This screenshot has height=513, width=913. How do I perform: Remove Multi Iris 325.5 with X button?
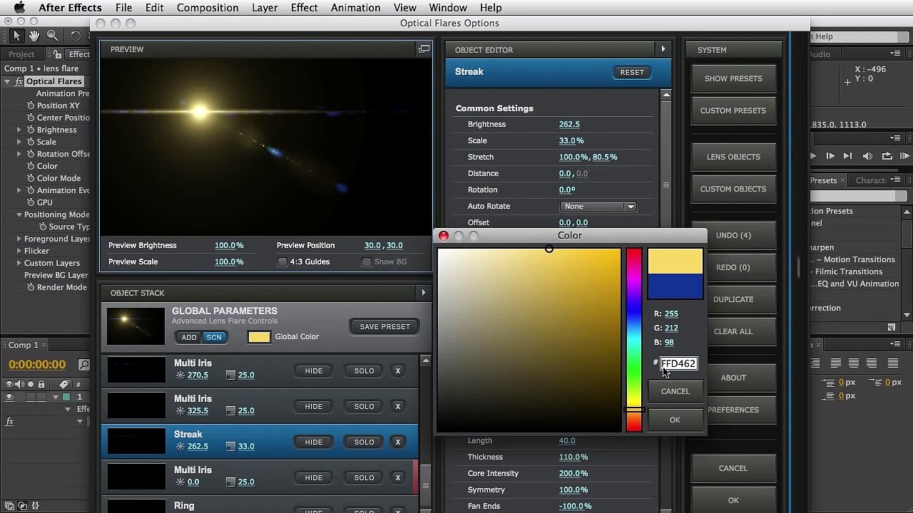pos(398,406)
